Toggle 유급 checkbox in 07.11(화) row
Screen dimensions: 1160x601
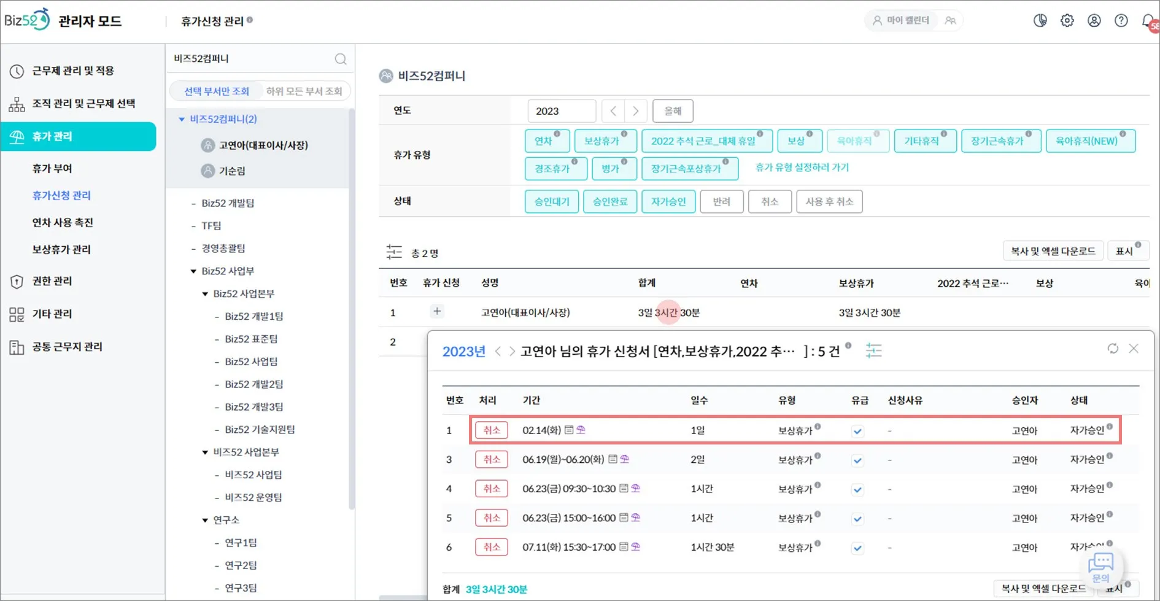[x=858, y=548]
